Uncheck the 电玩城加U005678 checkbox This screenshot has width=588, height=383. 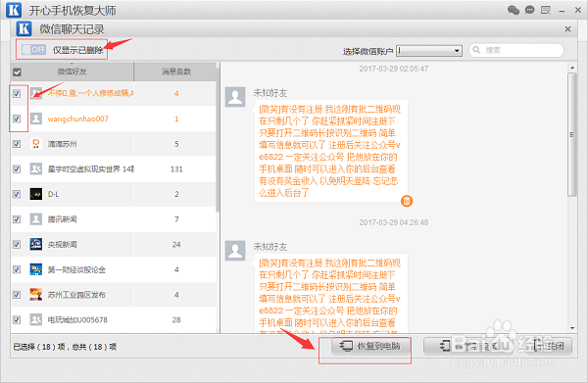click(x=17, y=319)
